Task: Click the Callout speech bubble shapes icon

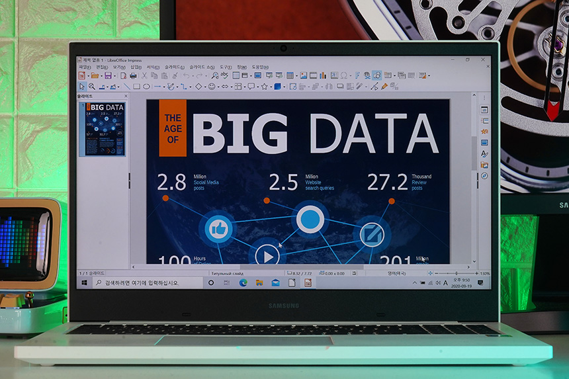Action: [251, 87]
